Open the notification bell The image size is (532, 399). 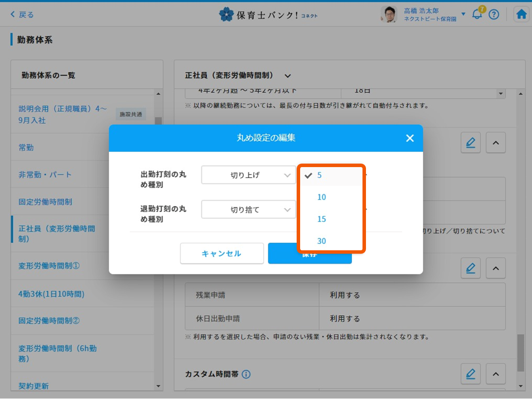coord(477,14)
